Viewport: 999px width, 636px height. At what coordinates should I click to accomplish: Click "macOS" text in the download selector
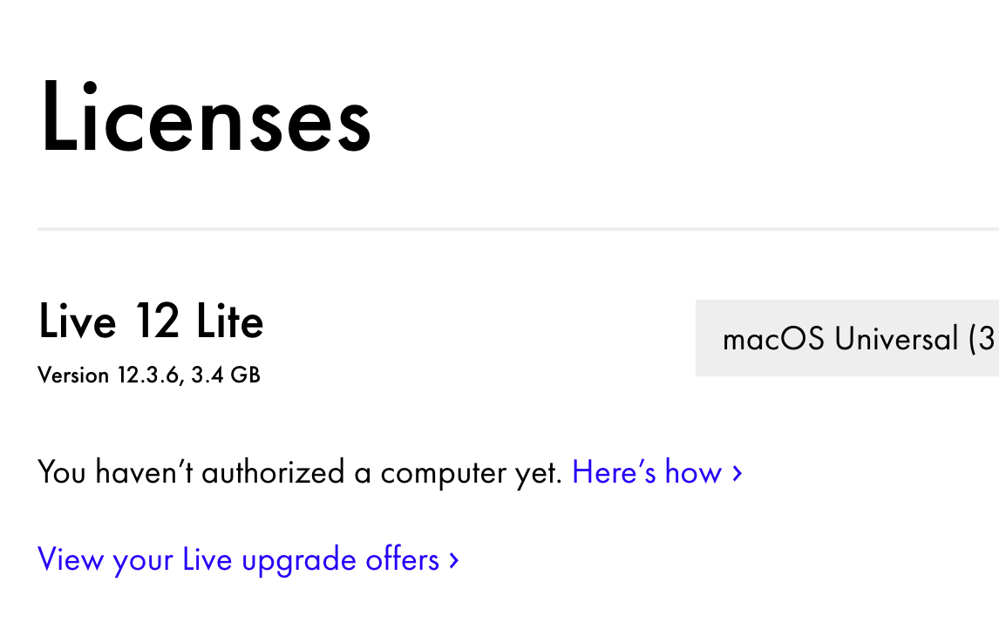tap(773, 338)
